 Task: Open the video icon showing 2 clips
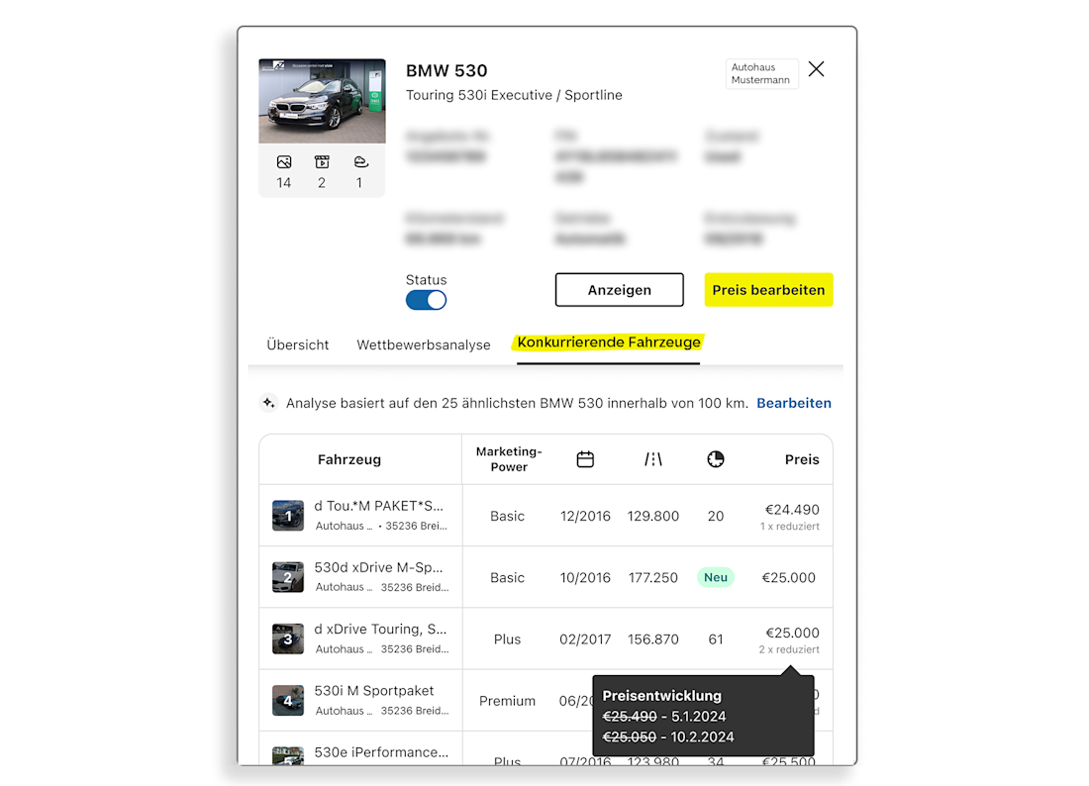click(x=322, y=162)
